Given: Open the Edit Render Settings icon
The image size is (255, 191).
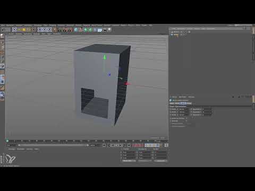Looking at the screenshot, I should click(69, 30).
